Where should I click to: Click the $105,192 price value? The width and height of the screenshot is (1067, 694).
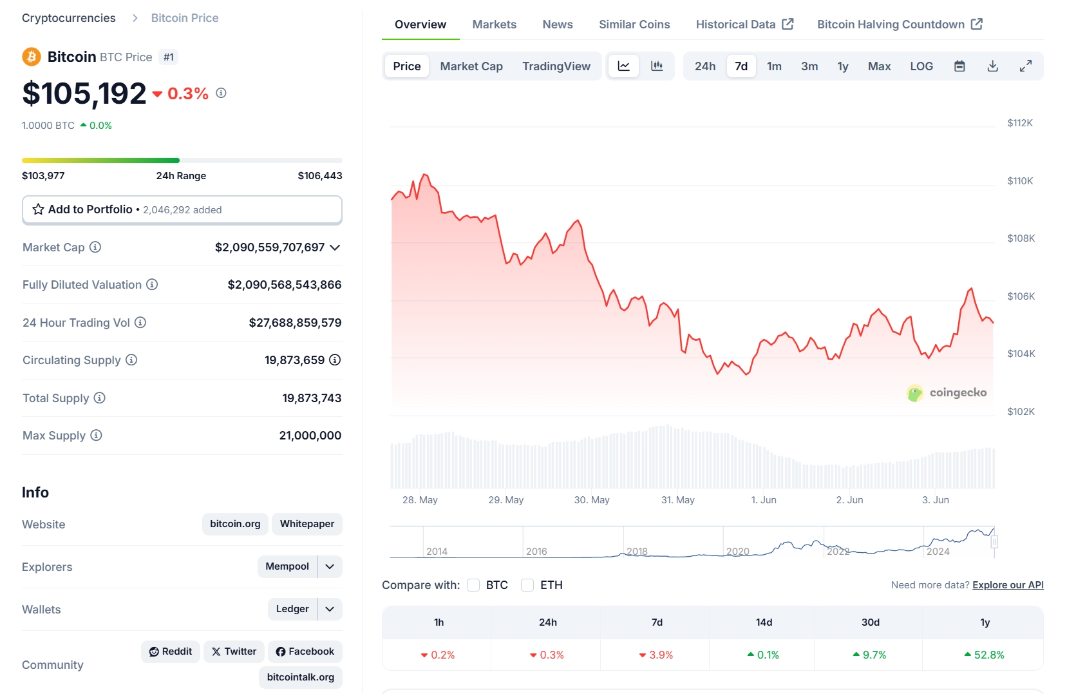[84, 93]
